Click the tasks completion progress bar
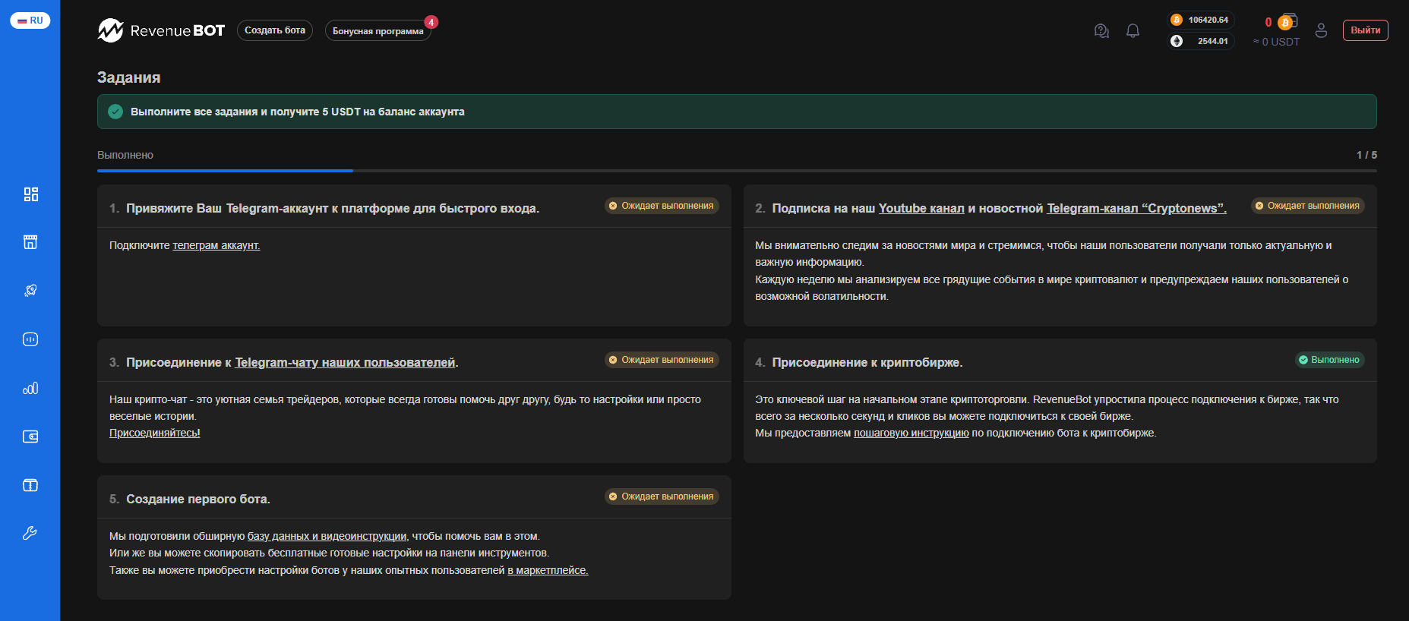The width and height of the screenshot is (1409, 621). click(737, 171)
